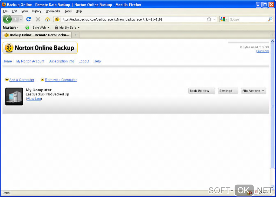Open the File menu
Image resolution: width=276 pixels, height=197 pixels.
click(x=5, y=11)
